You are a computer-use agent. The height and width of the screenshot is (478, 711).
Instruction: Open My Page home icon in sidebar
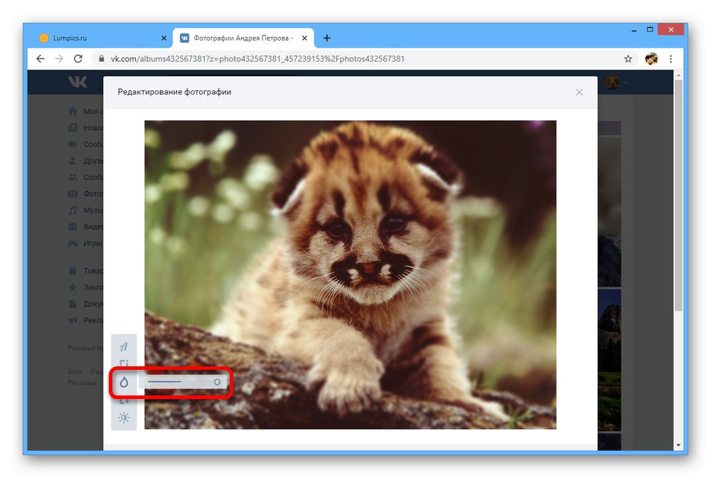tap(73, 111)
